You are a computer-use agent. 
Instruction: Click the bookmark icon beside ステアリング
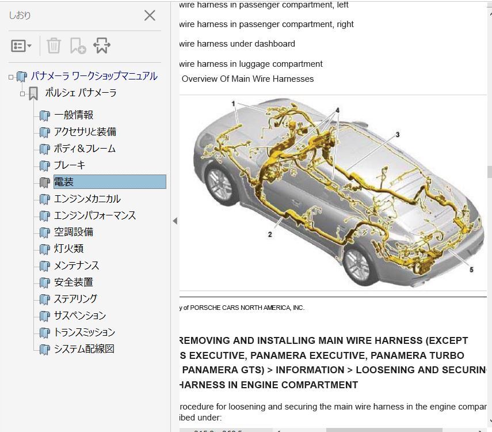click(x=44, y=300)
